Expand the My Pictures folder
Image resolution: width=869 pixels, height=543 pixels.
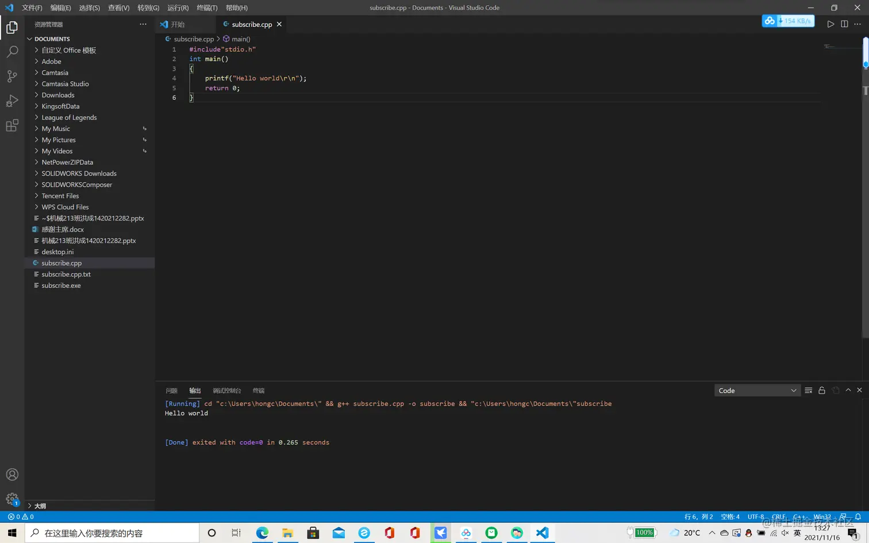point(90,140)
